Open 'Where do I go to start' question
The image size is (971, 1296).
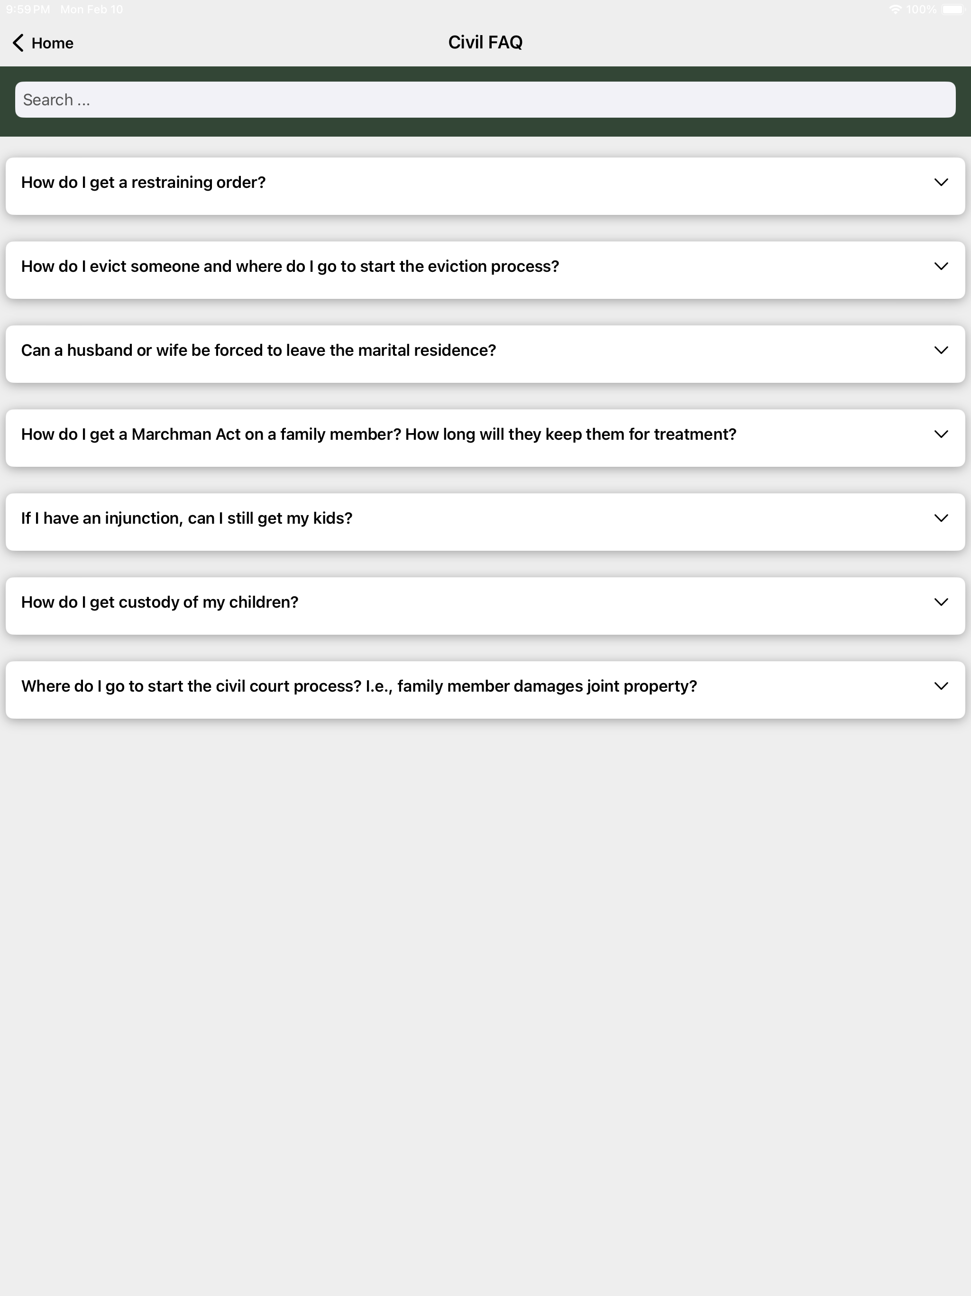pos(485,690)
